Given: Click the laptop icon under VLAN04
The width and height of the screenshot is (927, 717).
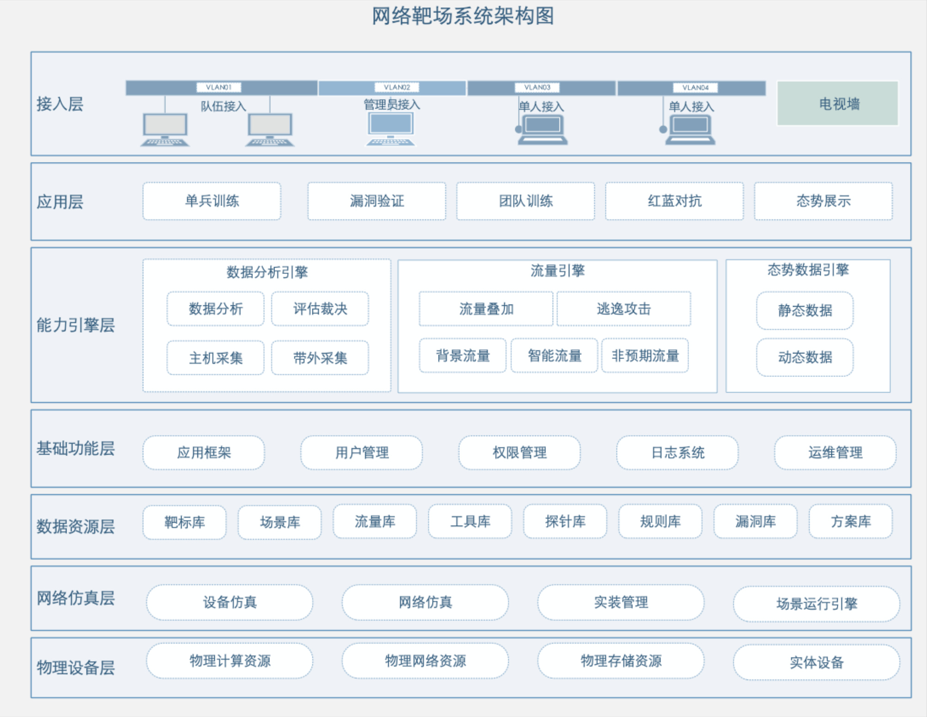Looking at the screenshot, I should pos(690,130).
